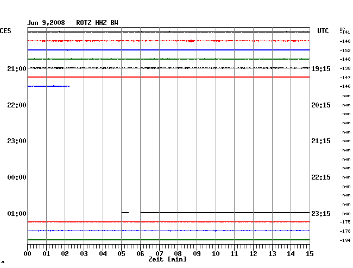
Task: Click the "01" minute tick label
Action: pyautogui.click(x=46, y=254)
